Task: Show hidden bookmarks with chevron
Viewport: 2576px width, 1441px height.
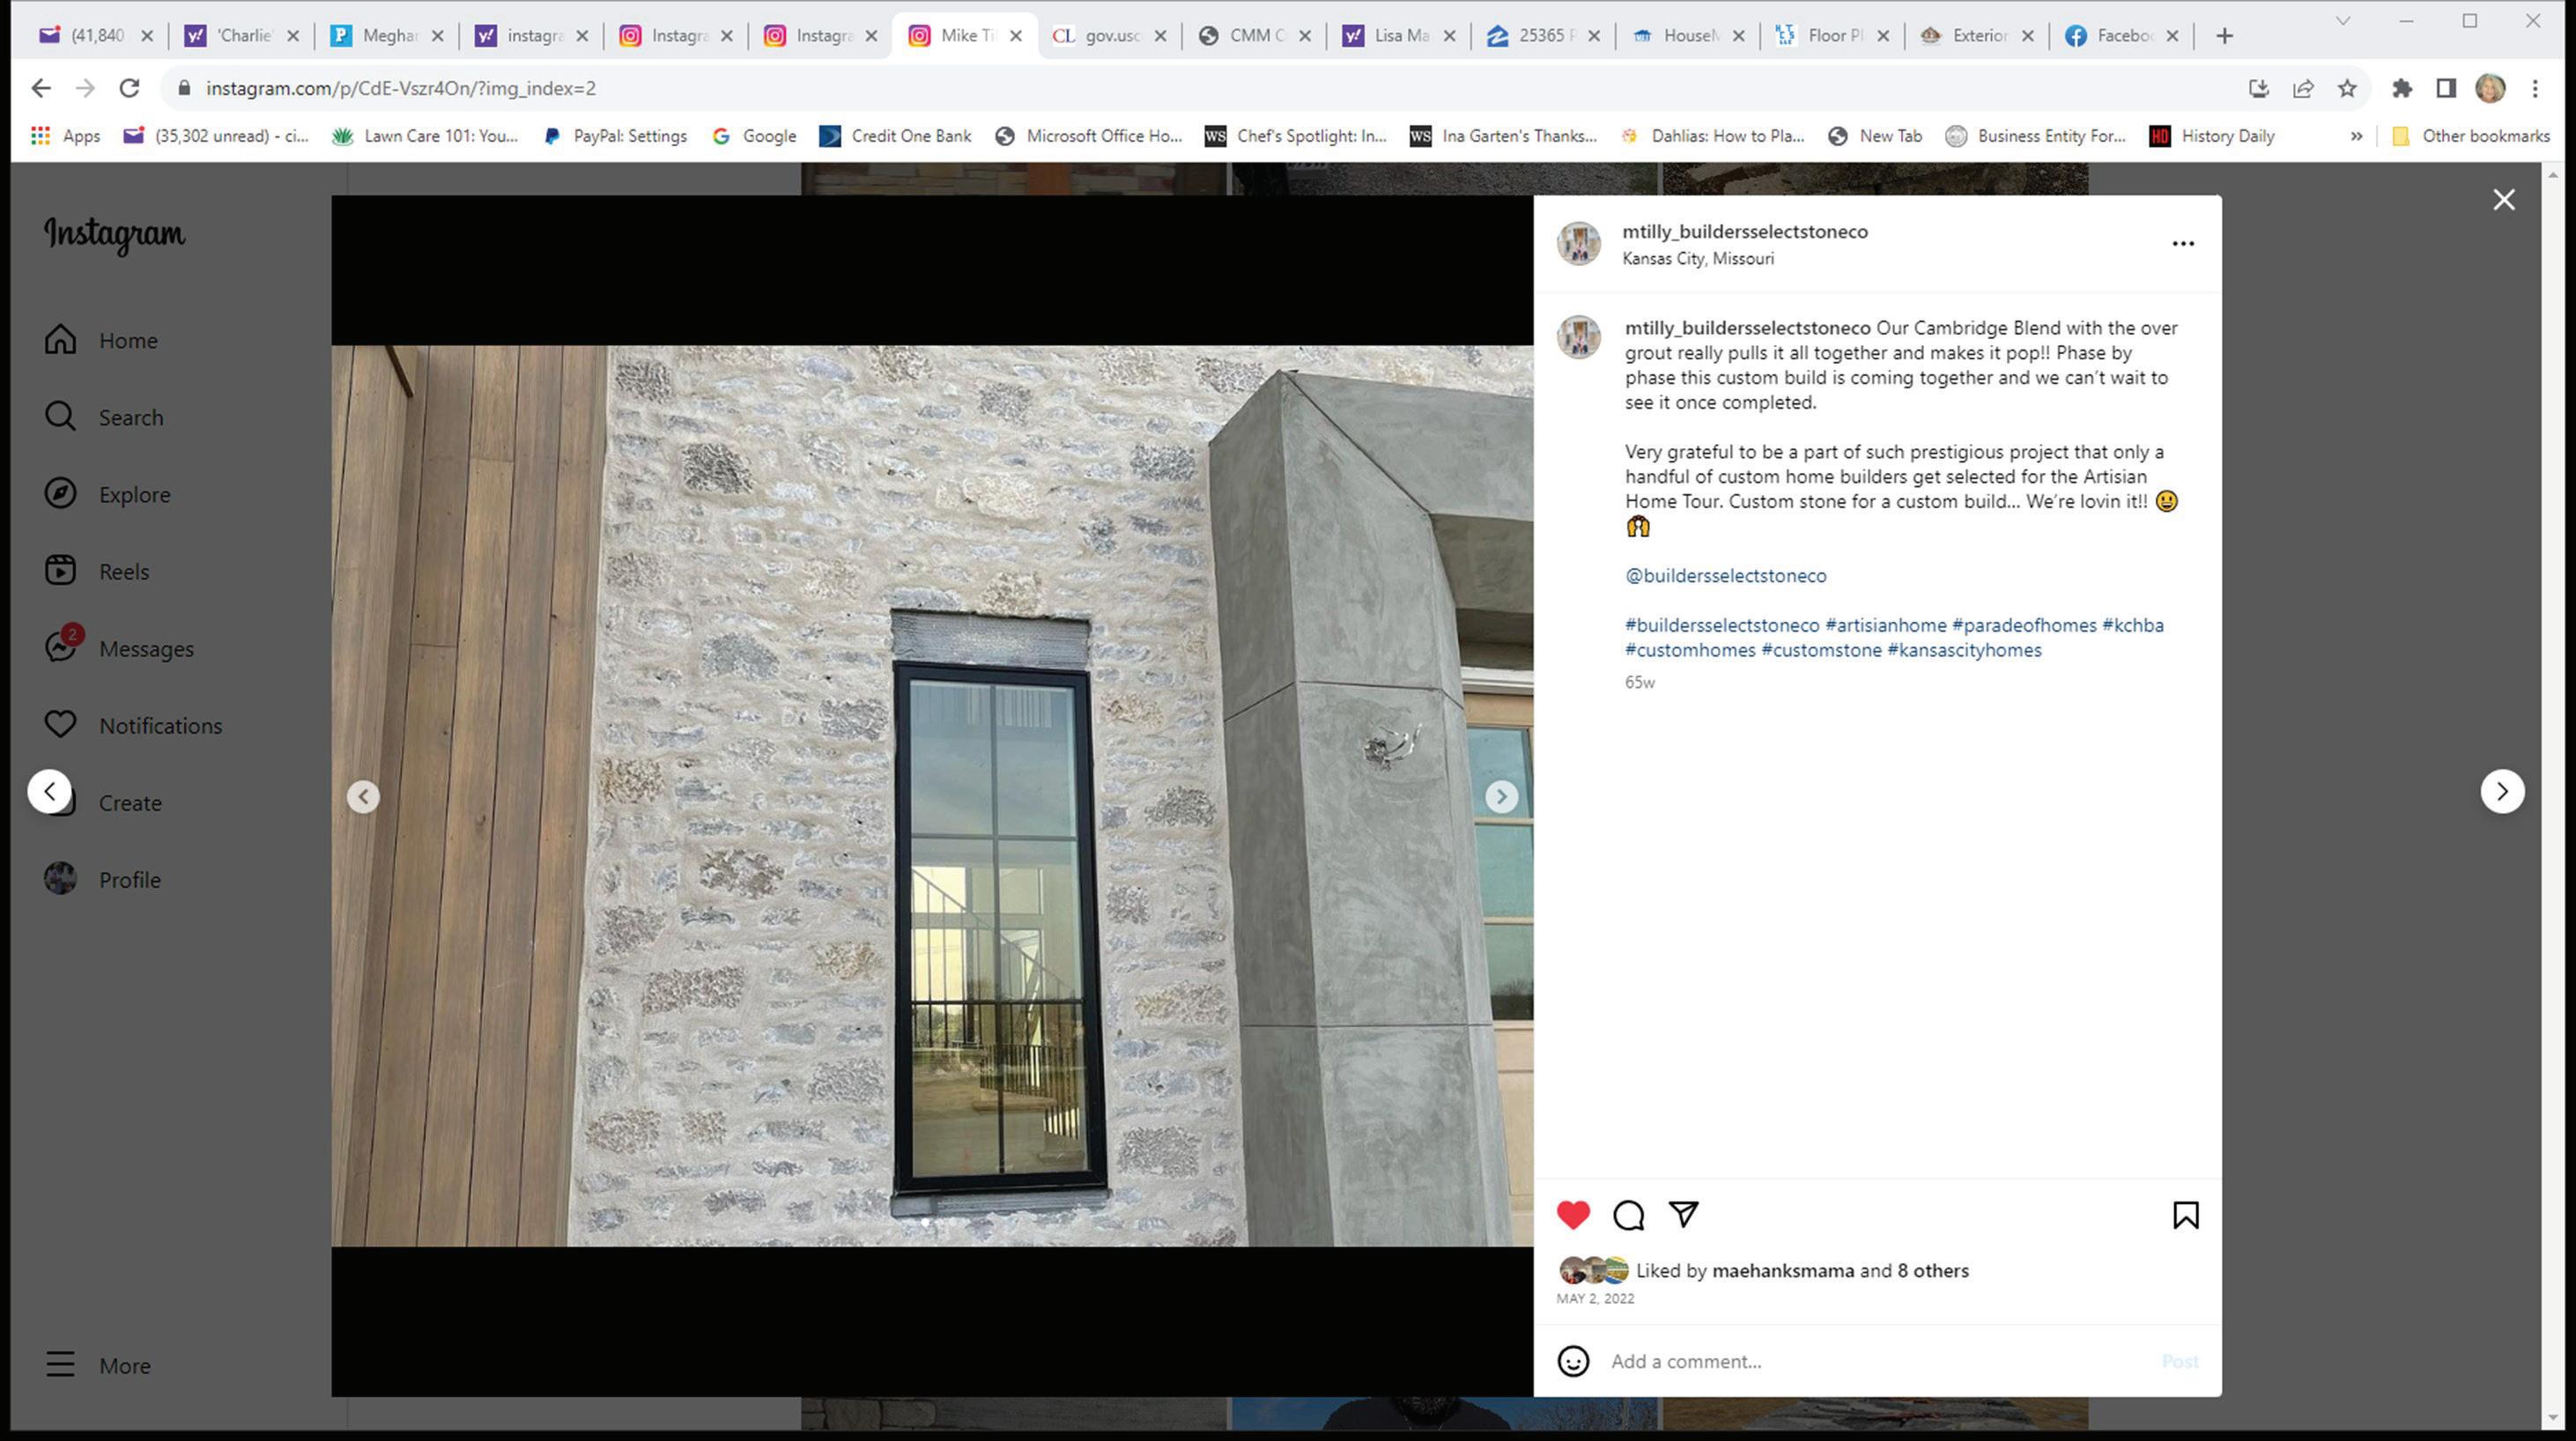Action: pyautogui.click(x=2356, y=136)
